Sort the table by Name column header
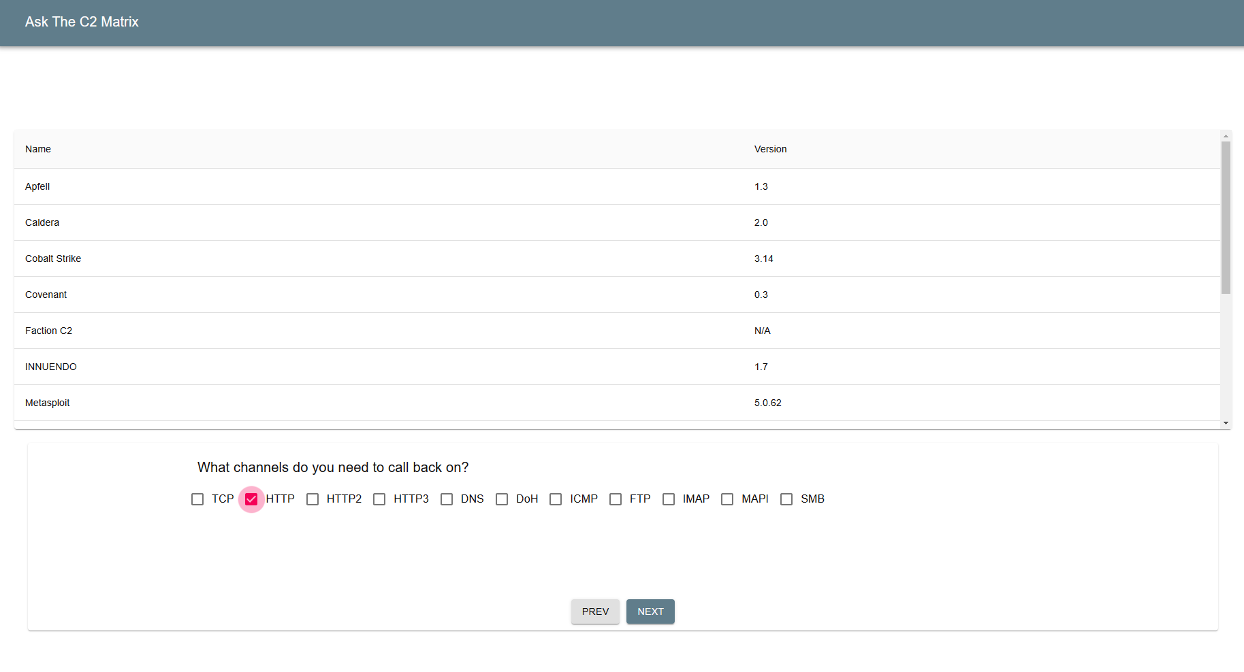This screenshot has height=672, width=1244. pyautogui.click(x=38, y=149)
